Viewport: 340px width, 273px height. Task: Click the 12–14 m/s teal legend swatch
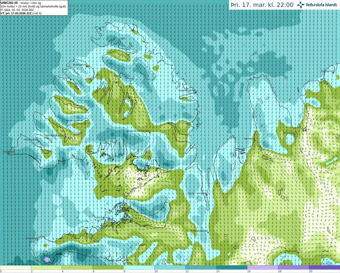[201, 267]
